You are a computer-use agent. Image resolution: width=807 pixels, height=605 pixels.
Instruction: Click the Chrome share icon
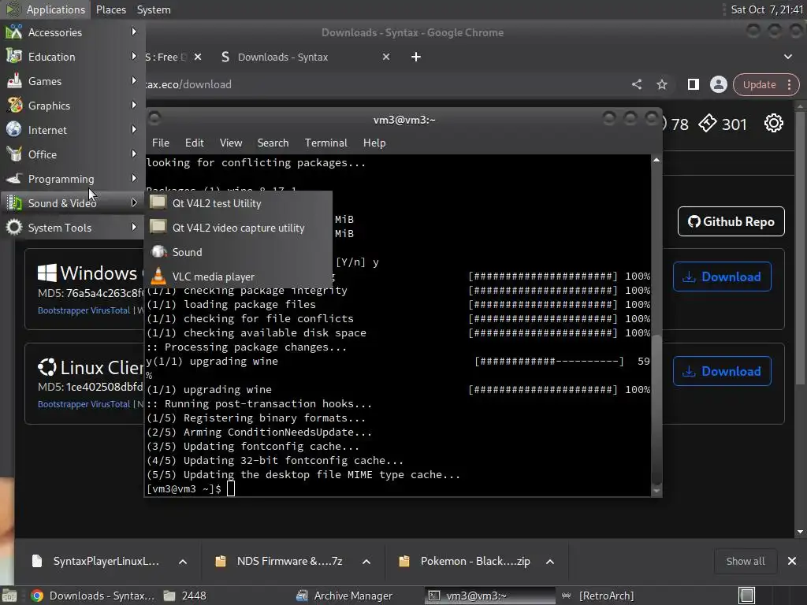click(x=637, y=84)
